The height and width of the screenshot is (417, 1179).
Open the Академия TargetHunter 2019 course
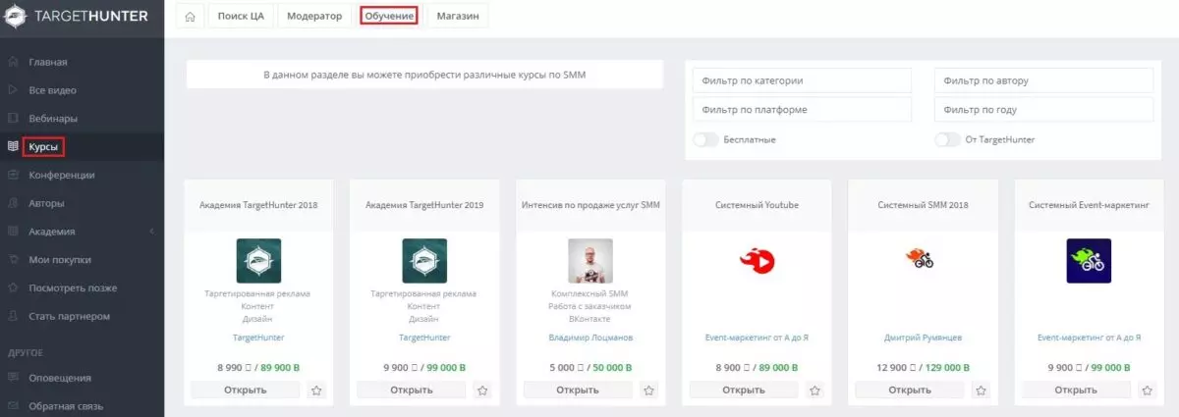point(411,390)
